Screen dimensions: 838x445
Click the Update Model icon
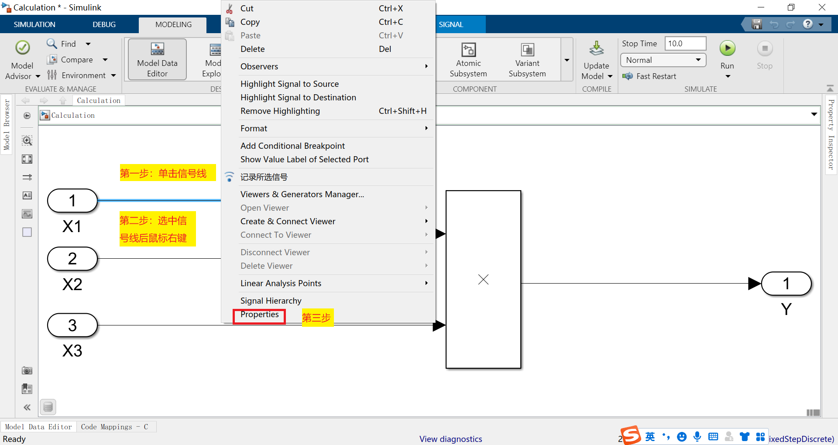tap(596, 49)
